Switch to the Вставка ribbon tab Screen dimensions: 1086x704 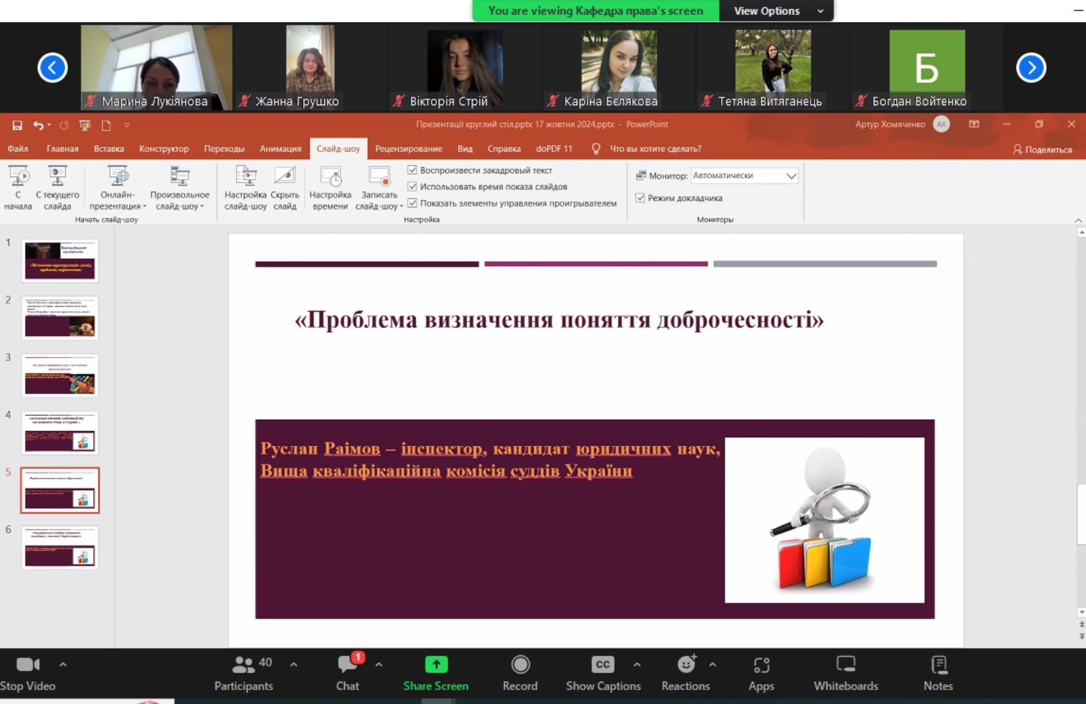(109, 149)
